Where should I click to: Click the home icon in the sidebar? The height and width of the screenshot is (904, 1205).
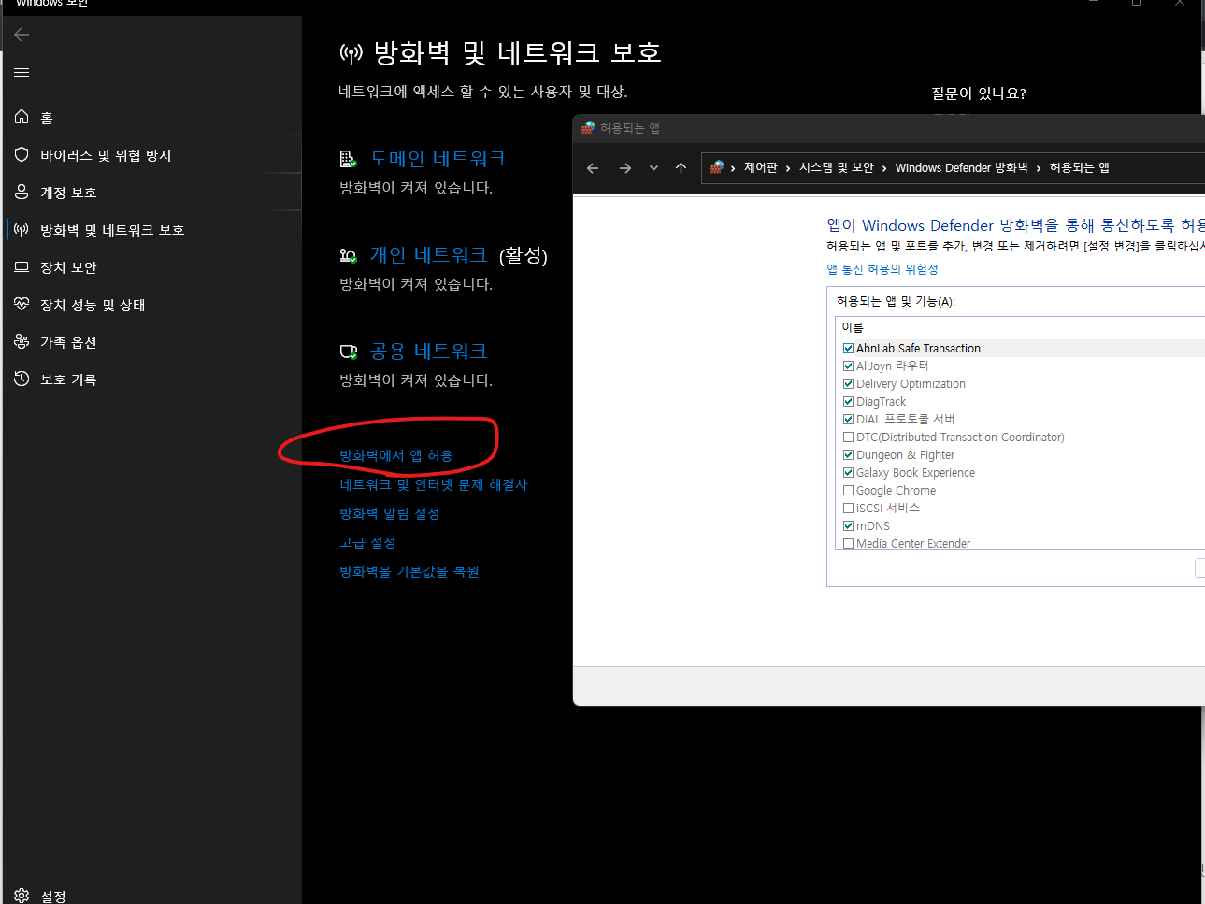coord(22,117)
